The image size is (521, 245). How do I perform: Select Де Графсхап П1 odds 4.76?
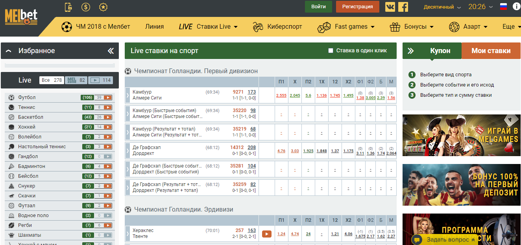tap(281, 151)
